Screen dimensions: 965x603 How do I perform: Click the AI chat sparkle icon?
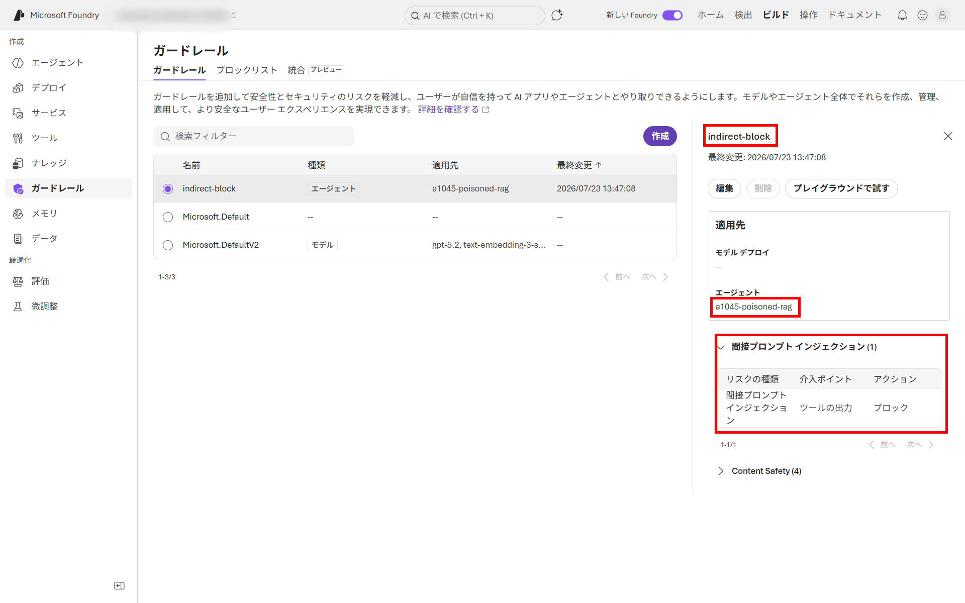pyautogui.click(x=557, y=15)
